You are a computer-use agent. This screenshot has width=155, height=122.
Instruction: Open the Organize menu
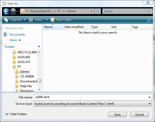(x=15, y=20)
